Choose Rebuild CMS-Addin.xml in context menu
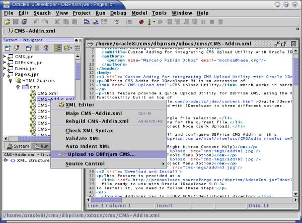This screenshot has width=302, height=223. (x=108, y=121)
